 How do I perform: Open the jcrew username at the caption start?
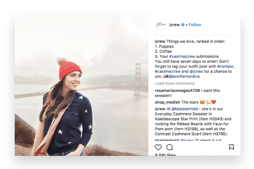tap(160, 41)
